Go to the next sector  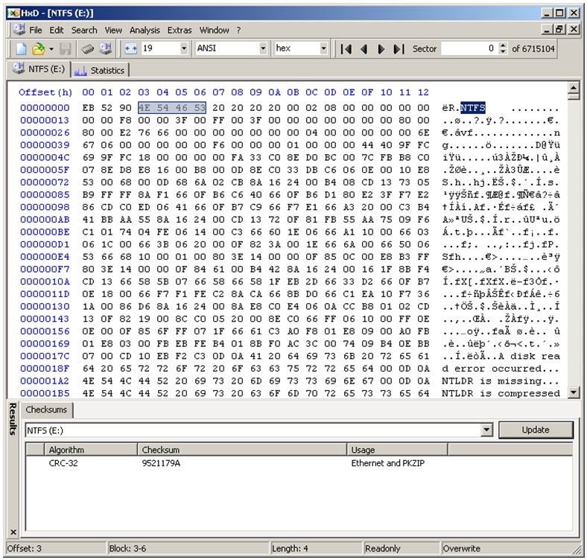381,49
